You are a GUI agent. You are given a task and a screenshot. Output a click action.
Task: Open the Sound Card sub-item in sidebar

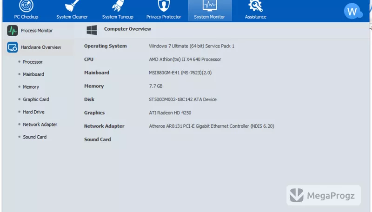click(34, 137)
